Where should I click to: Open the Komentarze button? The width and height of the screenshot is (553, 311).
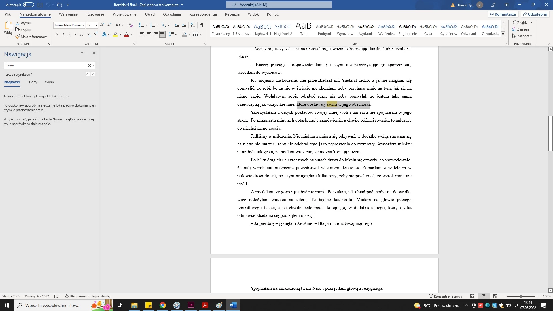(503, 14)
